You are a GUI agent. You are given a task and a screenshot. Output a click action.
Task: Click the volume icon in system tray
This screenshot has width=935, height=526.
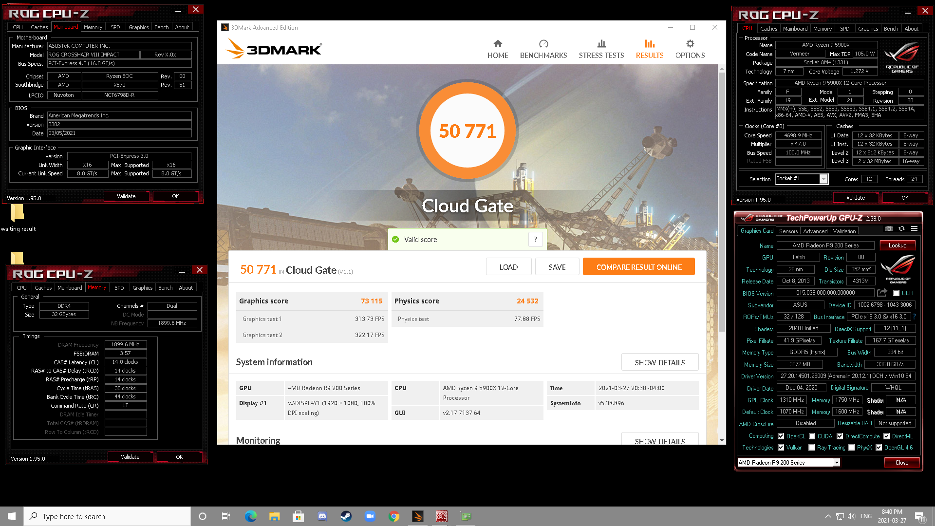(x=851, y=516)
